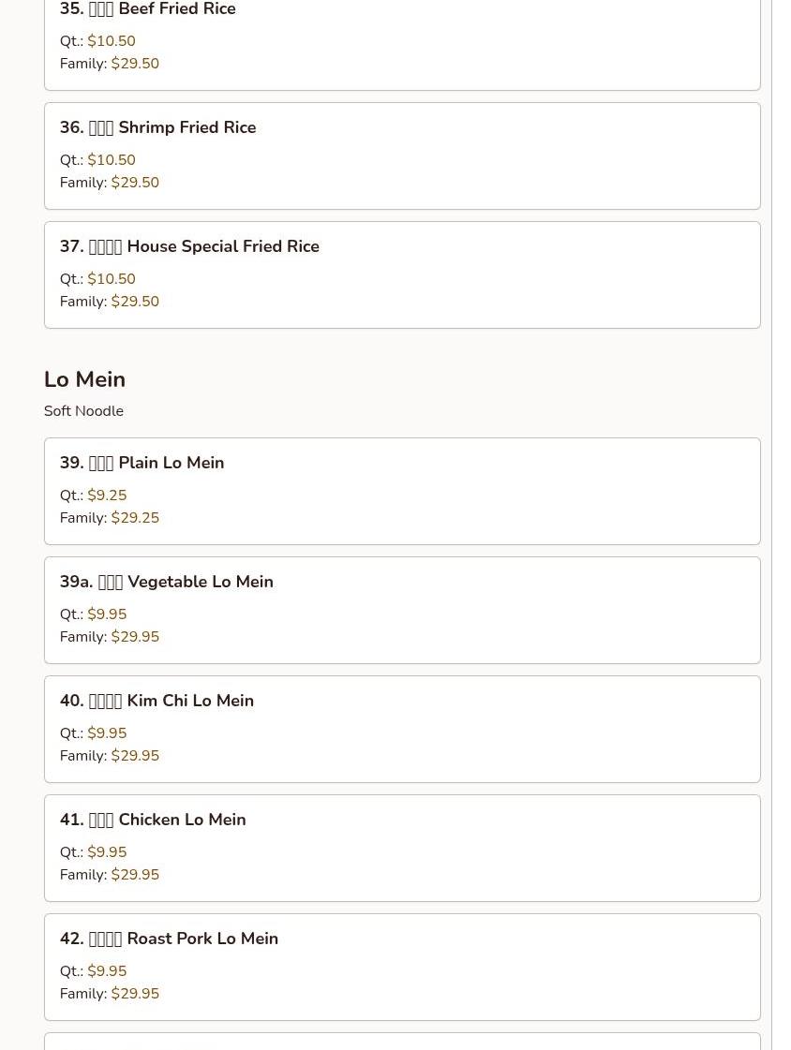The width and height of the screenshot is (791, 1050).
Task: Click Chicken Lo Mein family price
Action: pos(135,875)
